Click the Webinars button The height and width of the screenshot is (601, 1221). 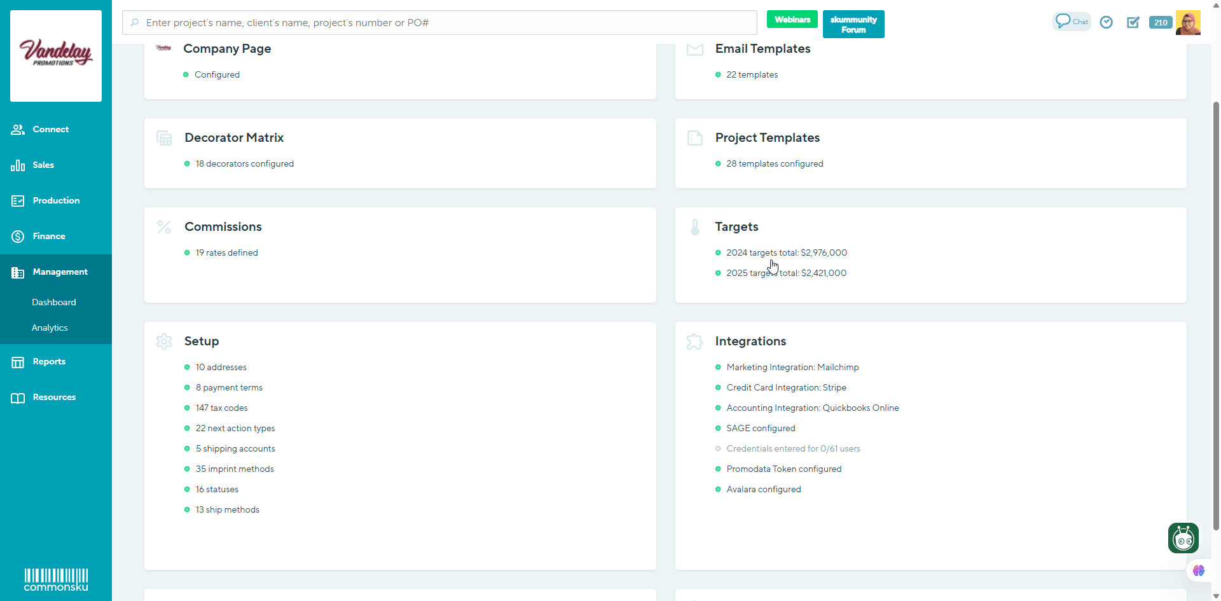click(792, 20)
